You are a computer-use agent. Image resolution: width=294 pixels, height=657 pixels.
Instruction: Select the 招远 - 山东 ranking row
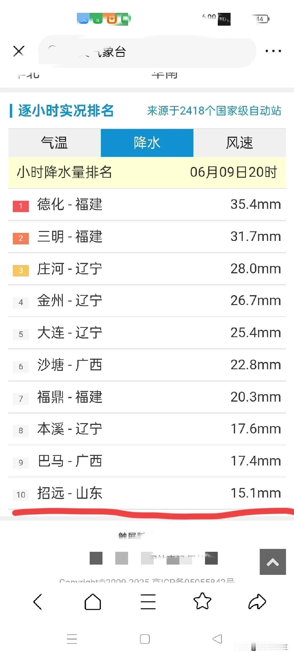click(147, 493)
